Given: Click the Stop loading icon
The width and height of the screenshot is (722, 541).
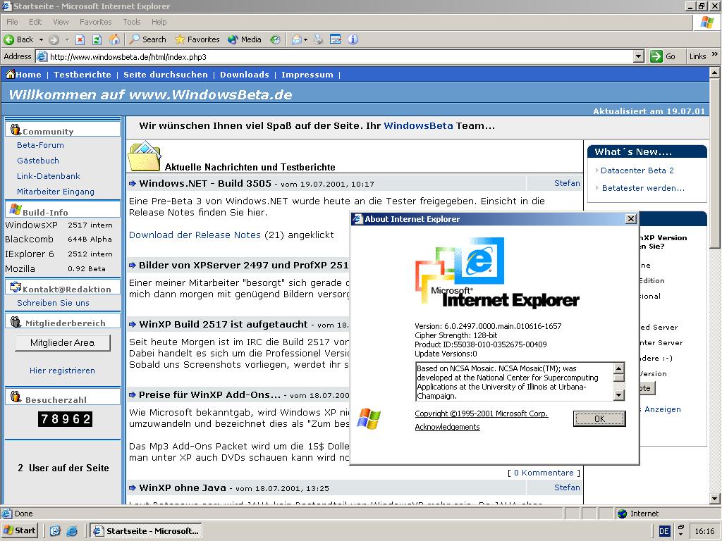Looking at the screenshot, I should (x=80, y=39).
